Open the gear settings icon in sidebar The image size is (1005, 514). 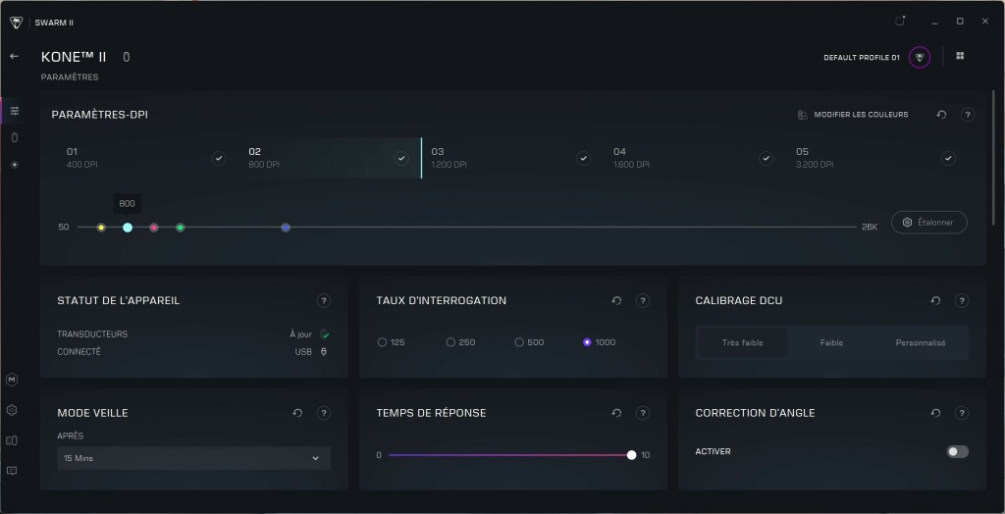(x=12, y=410)
